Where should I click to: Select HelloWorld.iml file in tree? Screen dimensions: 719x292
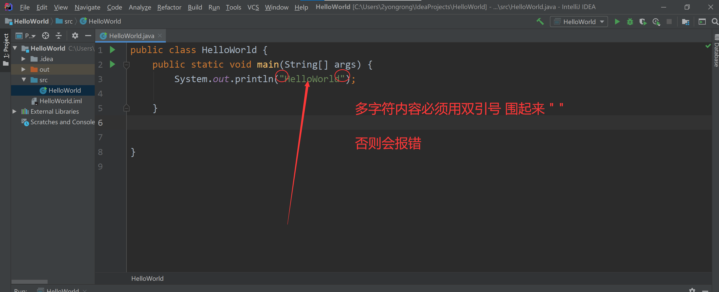61,101
